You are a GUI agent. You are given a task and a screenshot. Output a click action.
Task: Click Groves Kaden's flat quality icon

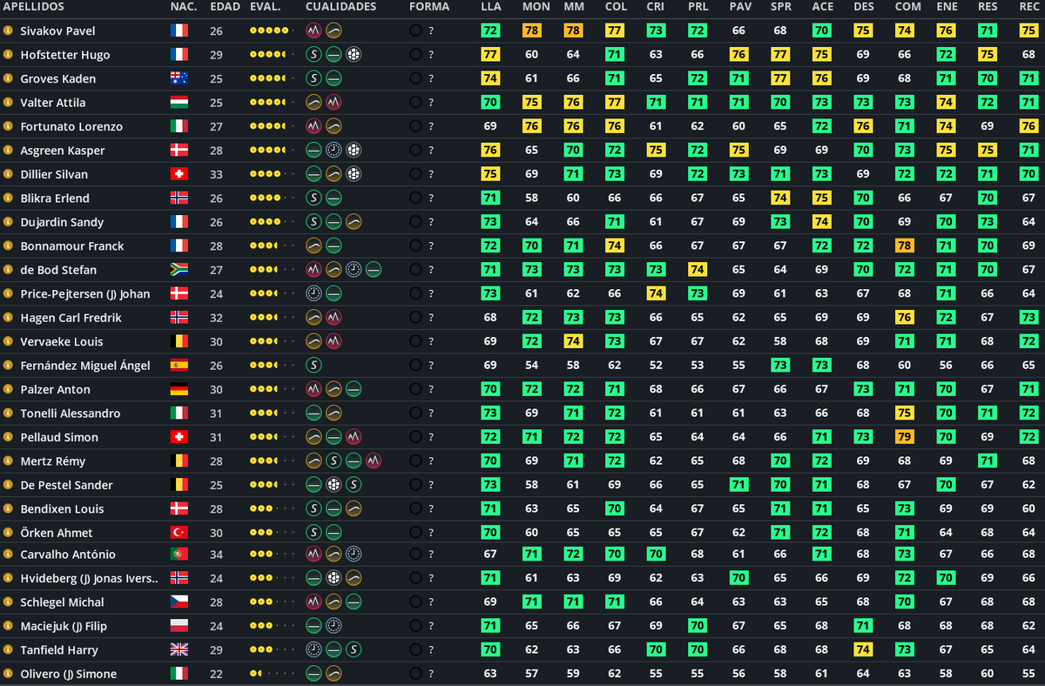(x=334, y=78)
